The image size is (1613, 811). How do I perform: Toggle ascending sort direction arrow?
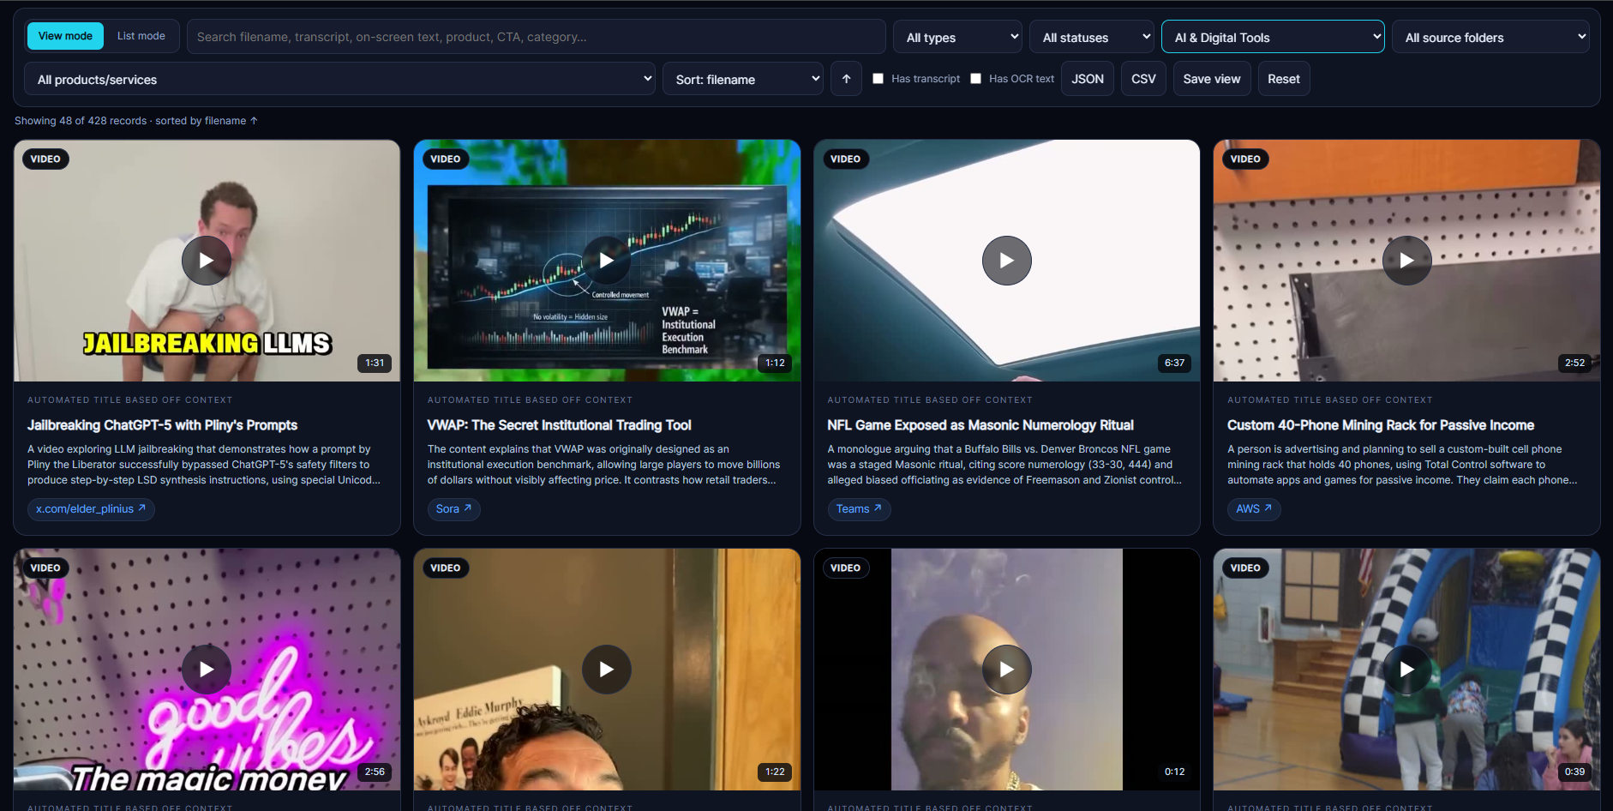click(846, 79)
